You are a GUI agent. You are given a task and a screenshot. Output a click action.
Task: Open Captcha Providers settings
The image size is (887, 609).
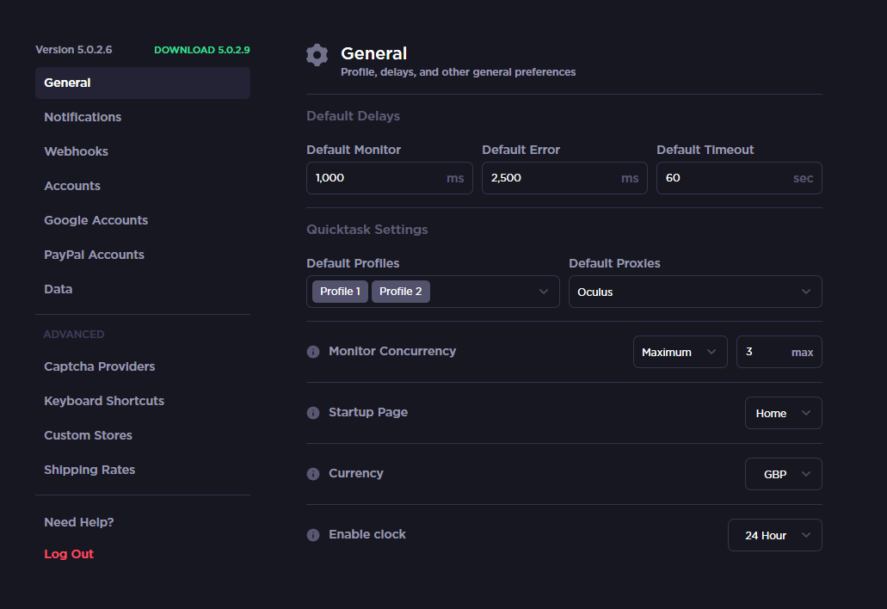(x=100, y=366)
